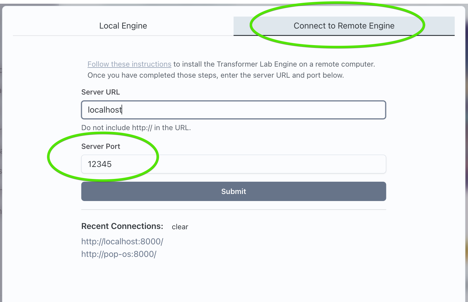Screen dimensions: 468x302
Task: Click the 'Once you have completed those steps' text
Action: [216, 75]
